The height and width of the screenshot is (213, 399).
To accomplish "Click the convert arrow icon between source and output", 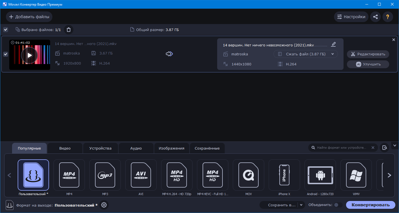I will (x=169, y=54).
